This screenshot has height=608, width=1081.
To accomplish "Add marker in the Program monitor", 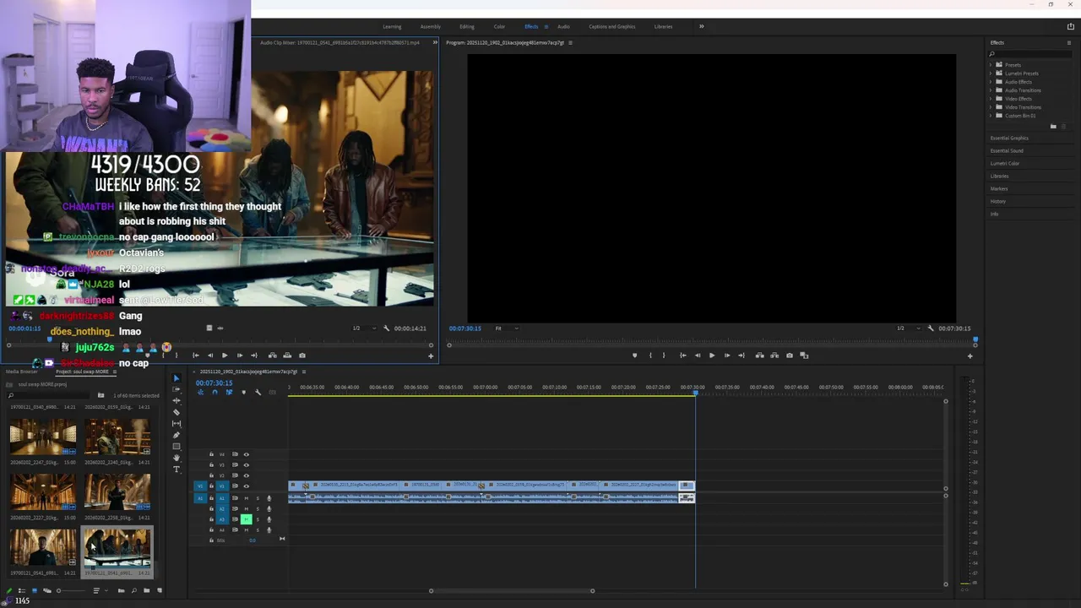I will click(634, 356).
